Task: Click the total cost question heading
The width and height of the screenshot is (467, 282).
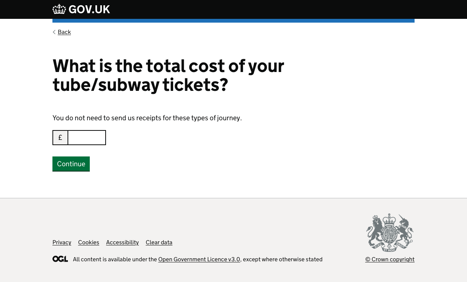Action: [x=168, y=75]
